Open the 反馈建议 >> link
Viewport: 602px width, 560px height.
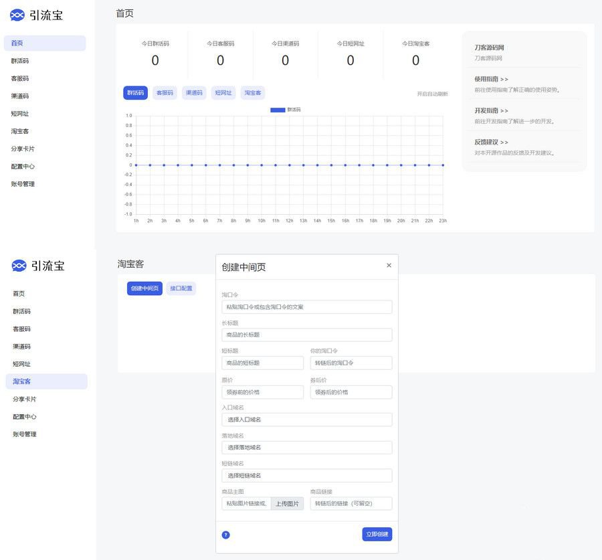[x=491, y=142]
